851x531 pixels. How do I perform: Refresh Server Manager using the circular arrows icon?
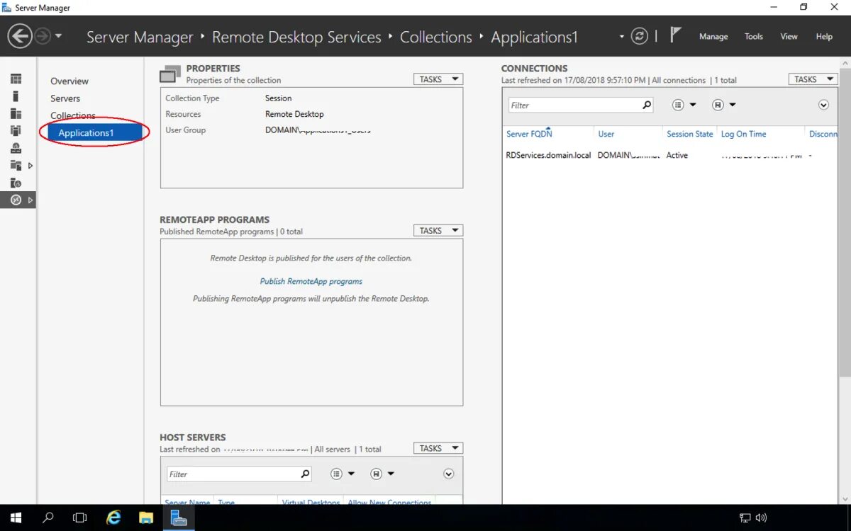(x=640, y=36)
